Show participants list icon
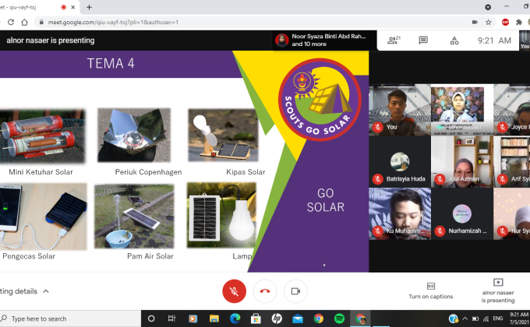Image resolution: width=530 pixels, height=327 pixels. click(394, 40)
